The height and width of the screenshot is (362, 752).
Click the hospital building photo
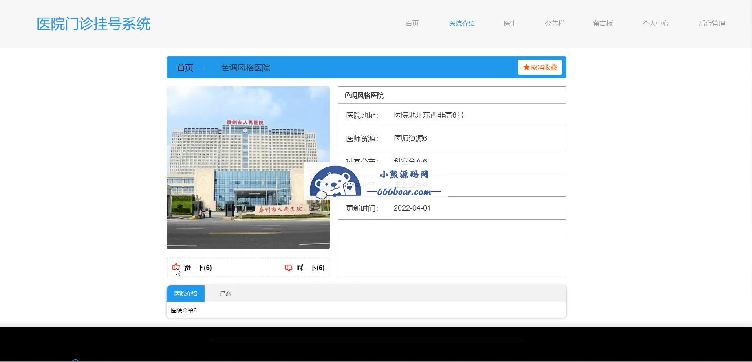point(248,168)
